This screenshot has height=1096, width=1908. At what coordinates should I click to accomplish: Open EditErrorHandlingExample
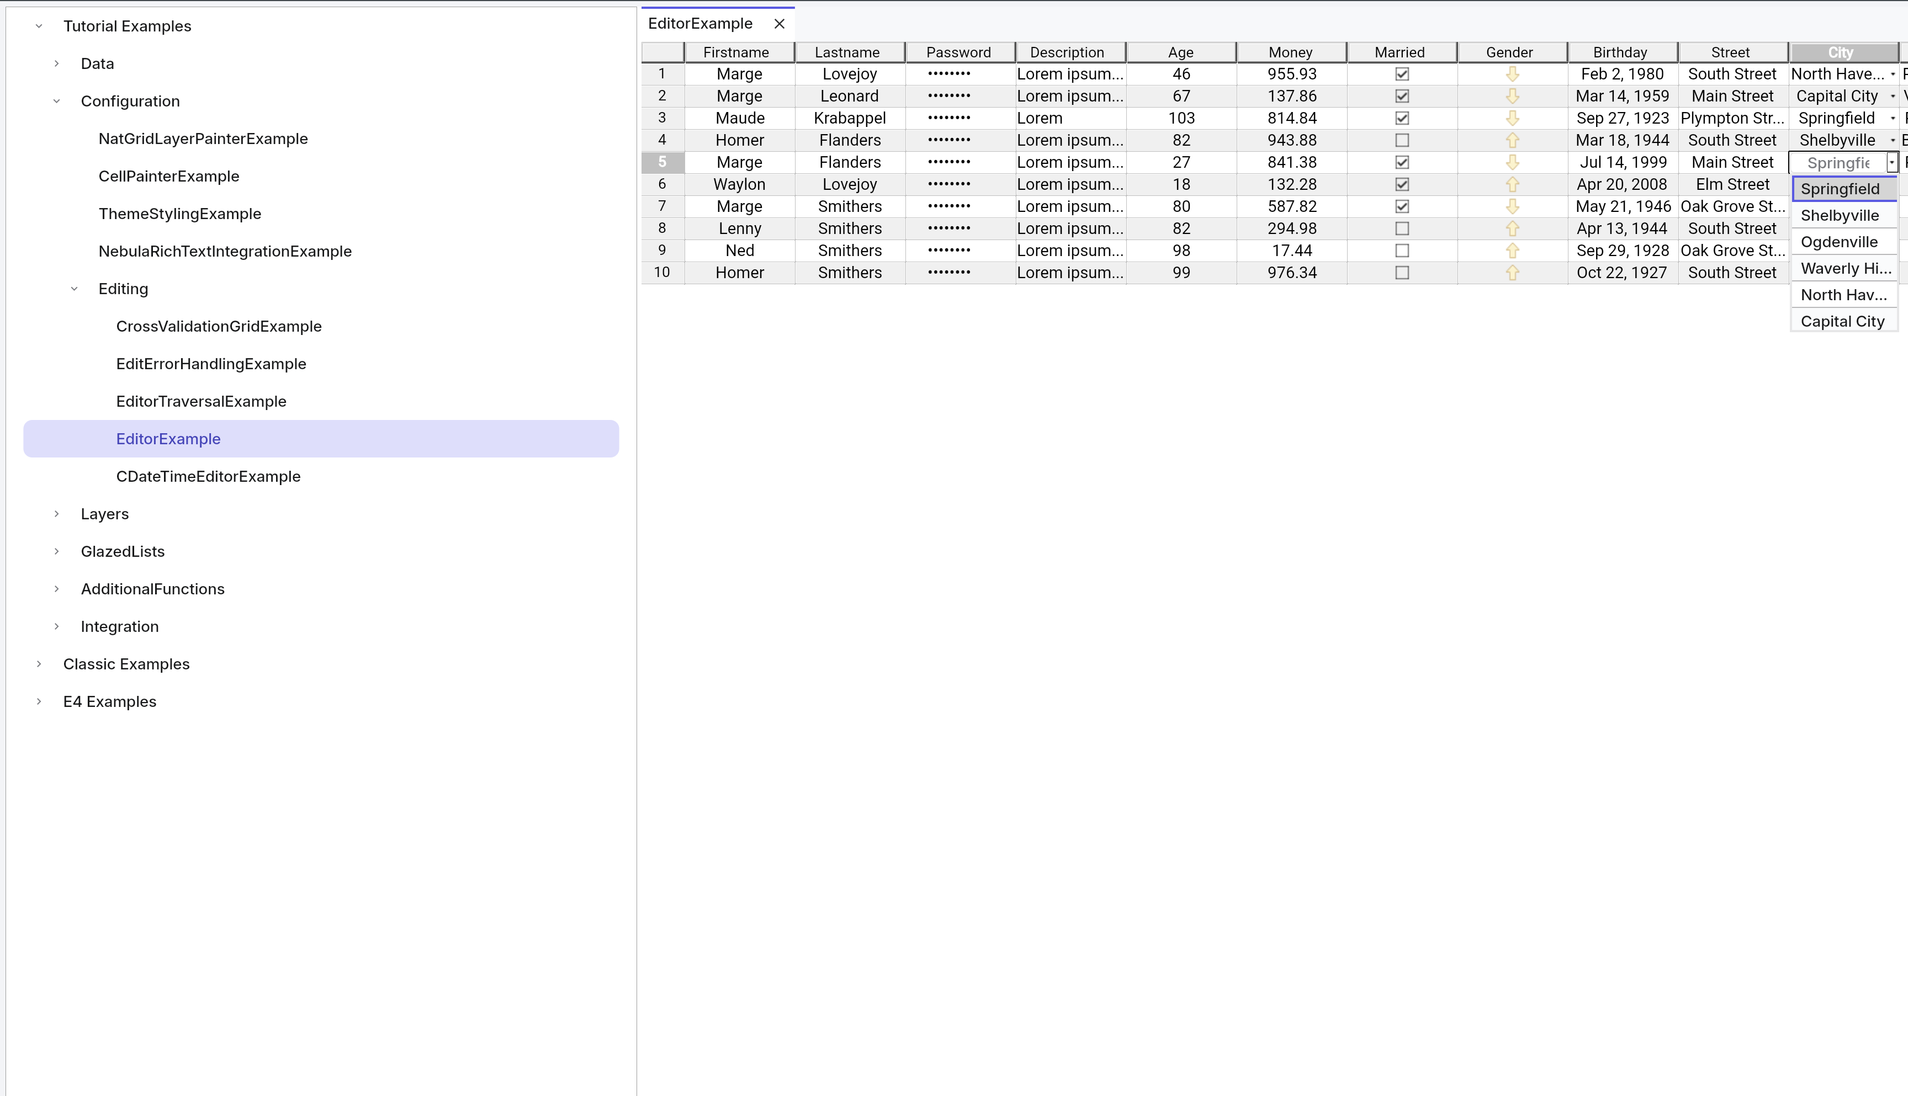(x=211, y=364)
